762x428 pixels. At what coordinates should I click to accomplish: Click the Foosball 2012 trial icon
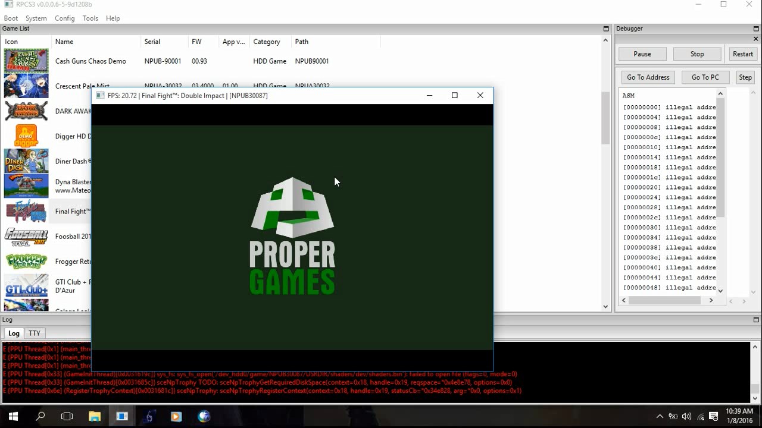click(26, 237)
